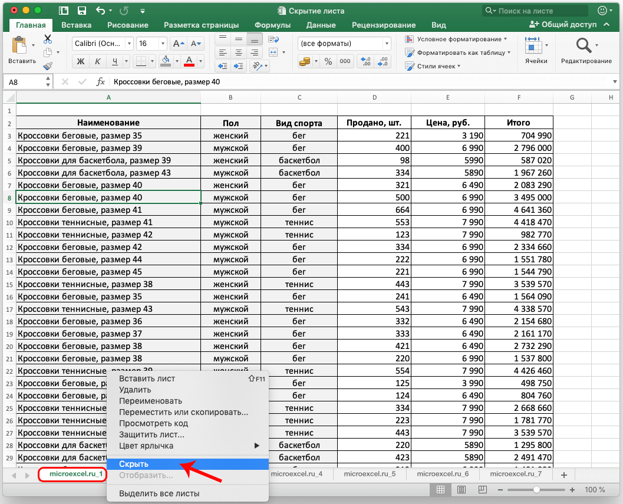This screenshot has width=623, height=504.
Task: Choose Выделить все листы menu entry
Action: pos(188,493)
